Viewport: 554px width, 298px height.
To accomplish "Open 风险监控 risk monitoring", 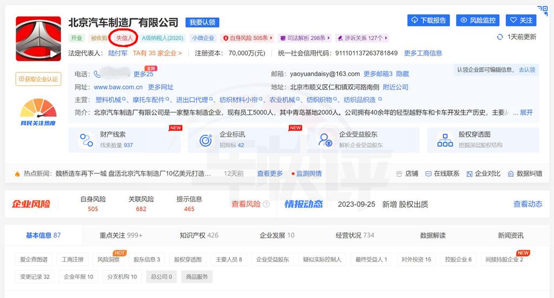I will coord(478,21).
